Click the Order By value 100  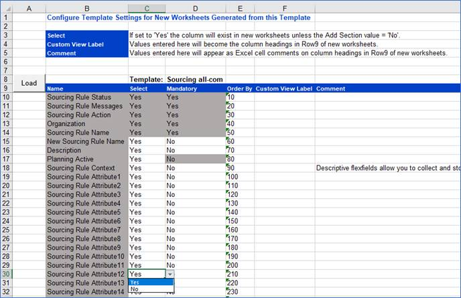point(240,177)
